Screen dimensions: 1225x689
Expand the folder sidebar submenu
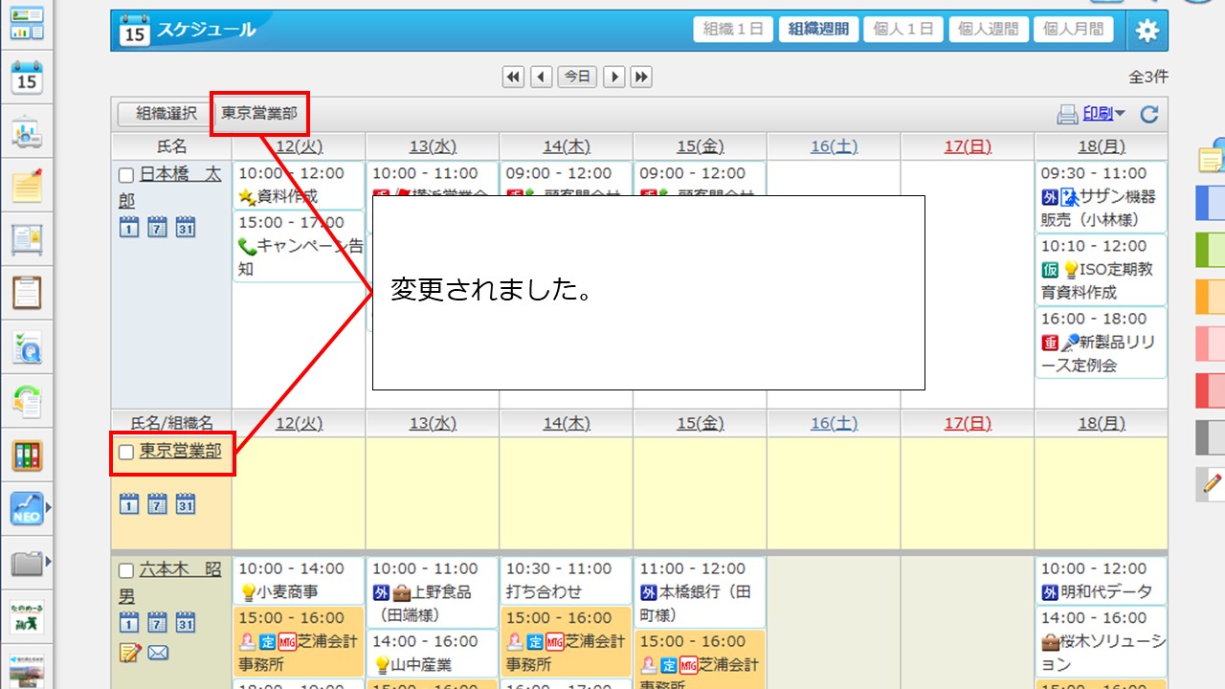tap(49, 562)
